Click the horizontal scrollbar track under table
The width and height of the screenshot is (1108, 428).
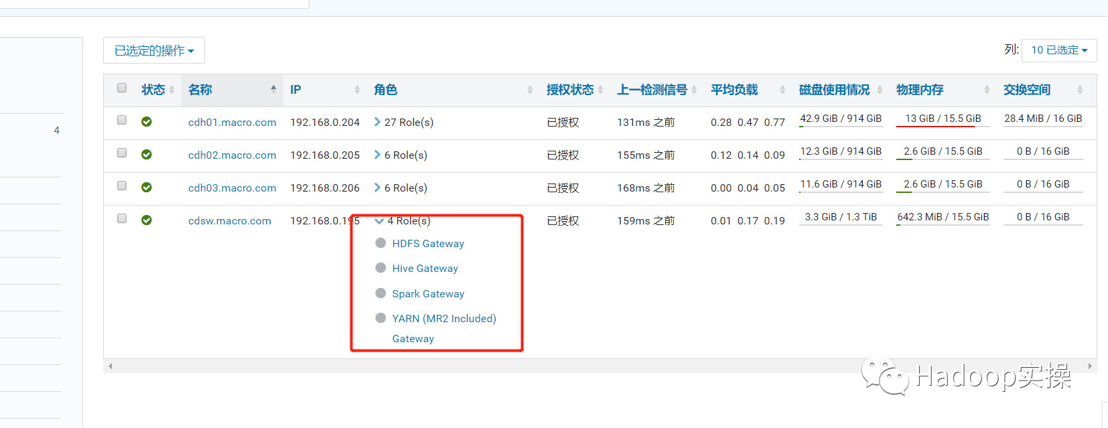pos(600,366)
